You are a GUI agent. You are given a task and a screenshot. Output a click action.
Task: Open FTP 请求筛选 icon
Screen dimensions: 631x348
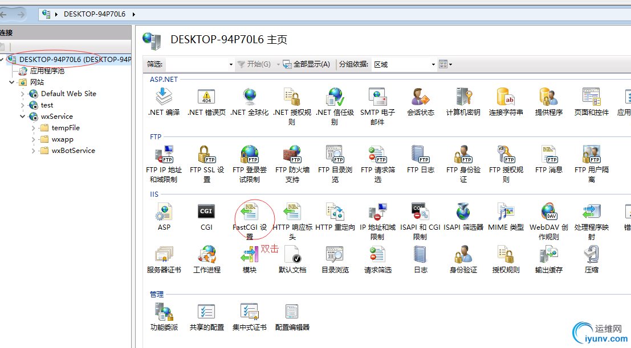click(377, 154)
